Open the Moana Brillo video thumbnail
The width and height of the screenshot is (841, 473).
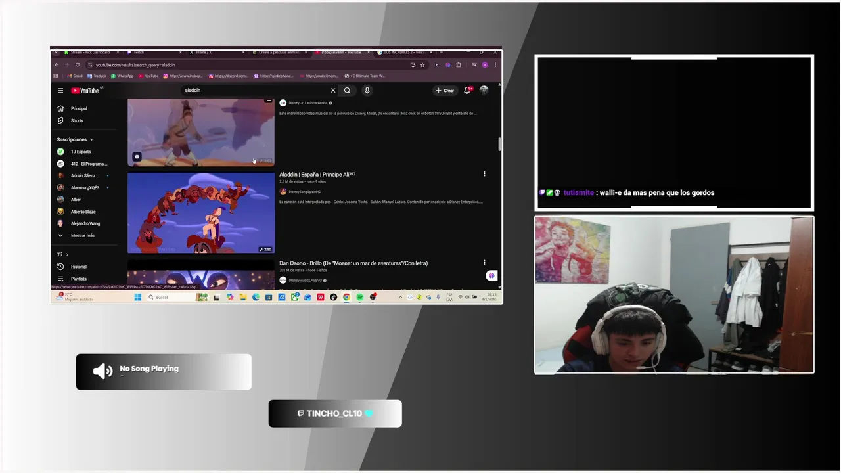click(x=201, y=276)
